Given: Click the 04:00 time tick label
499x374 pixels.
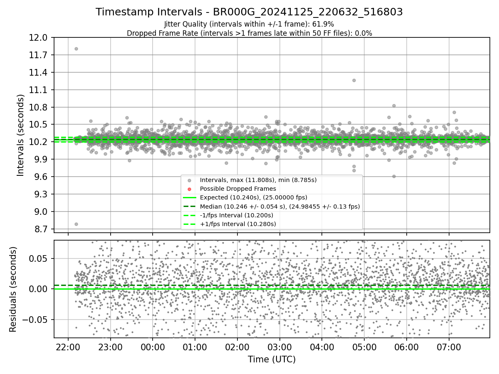Looking at the screenshot, I should (x=322, y=347).
